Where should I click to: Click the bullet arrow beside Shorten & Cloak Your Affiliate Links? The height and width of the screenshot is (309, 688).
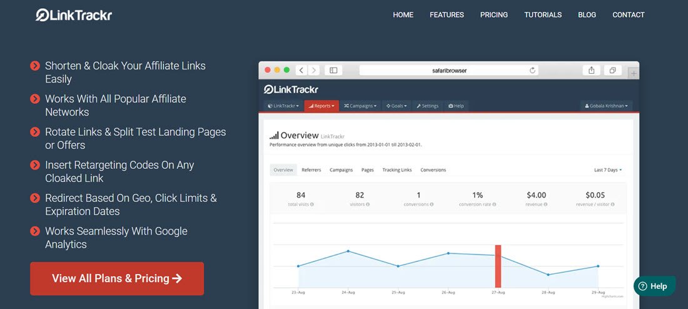click(x=35, y=66)
